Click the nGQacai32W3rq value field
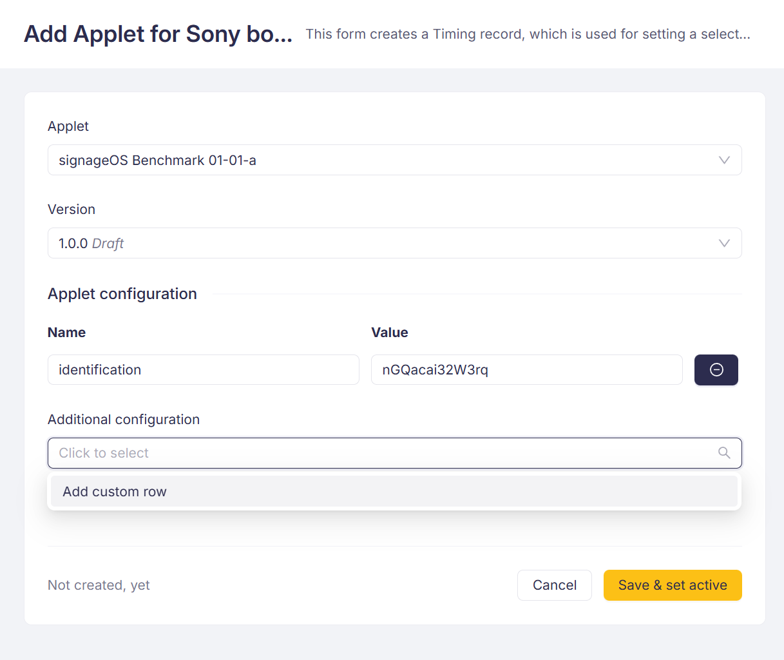The width and height of the screenshot is (784, 660). click(x=526, y=370)
